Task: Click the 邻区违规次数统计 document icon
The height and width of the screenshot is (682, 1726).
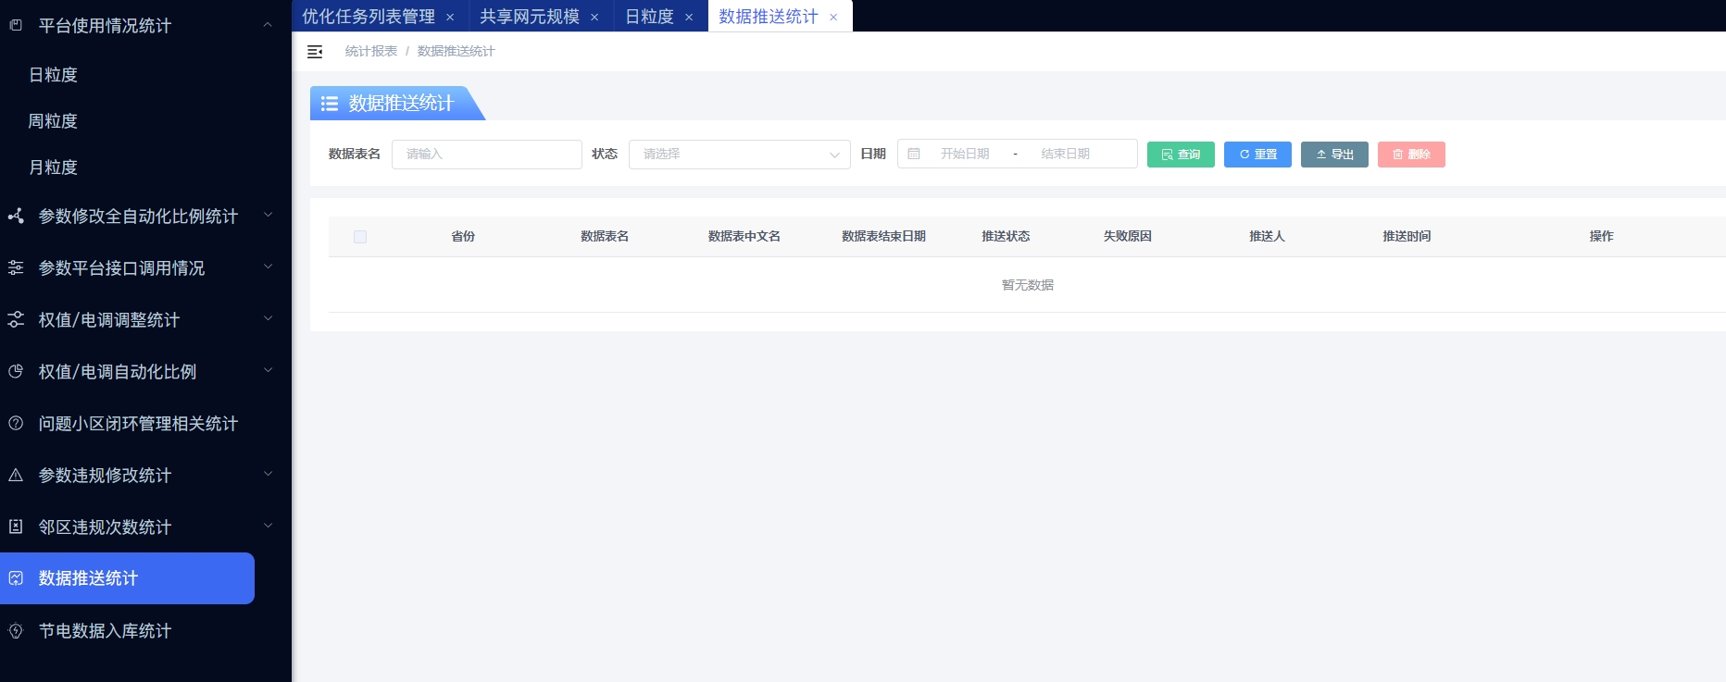Action: [16, 527]
